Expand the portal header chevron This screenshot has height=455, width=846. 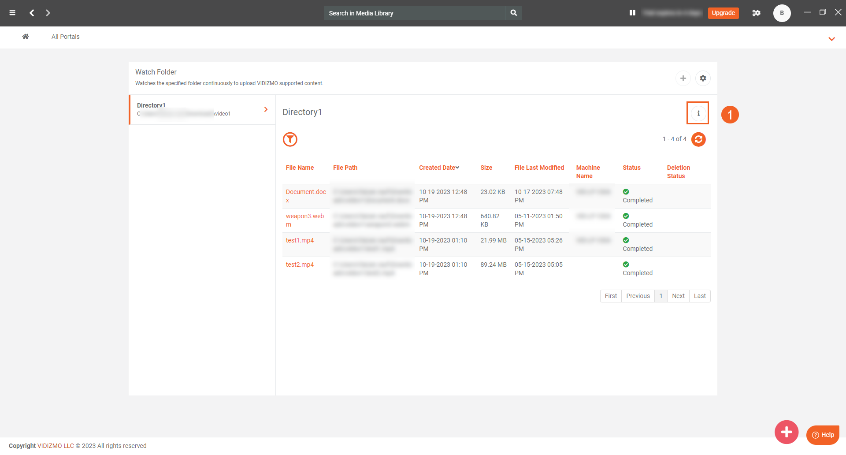point(831,39)
